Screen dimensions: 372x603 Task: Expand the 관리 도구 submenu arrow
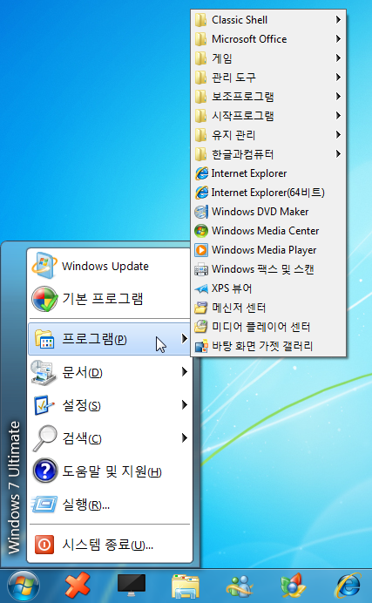click(x=338, y=78)
